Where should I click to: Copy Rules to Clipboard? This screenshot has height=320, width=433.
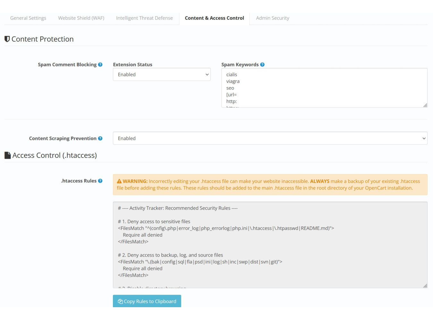tap(147, 301)
